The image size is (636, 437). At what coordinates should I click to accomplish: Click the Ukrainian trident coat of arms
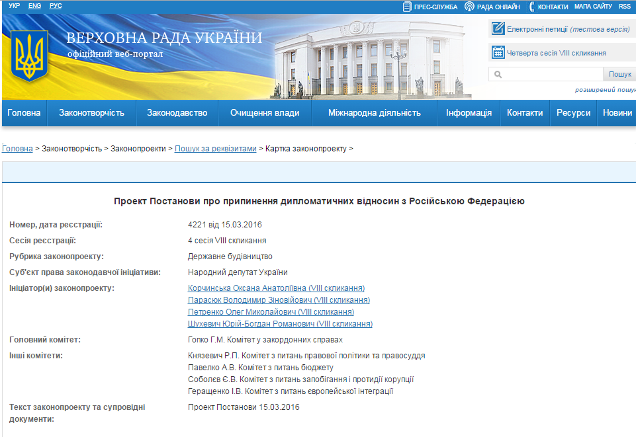pos(29,56)
